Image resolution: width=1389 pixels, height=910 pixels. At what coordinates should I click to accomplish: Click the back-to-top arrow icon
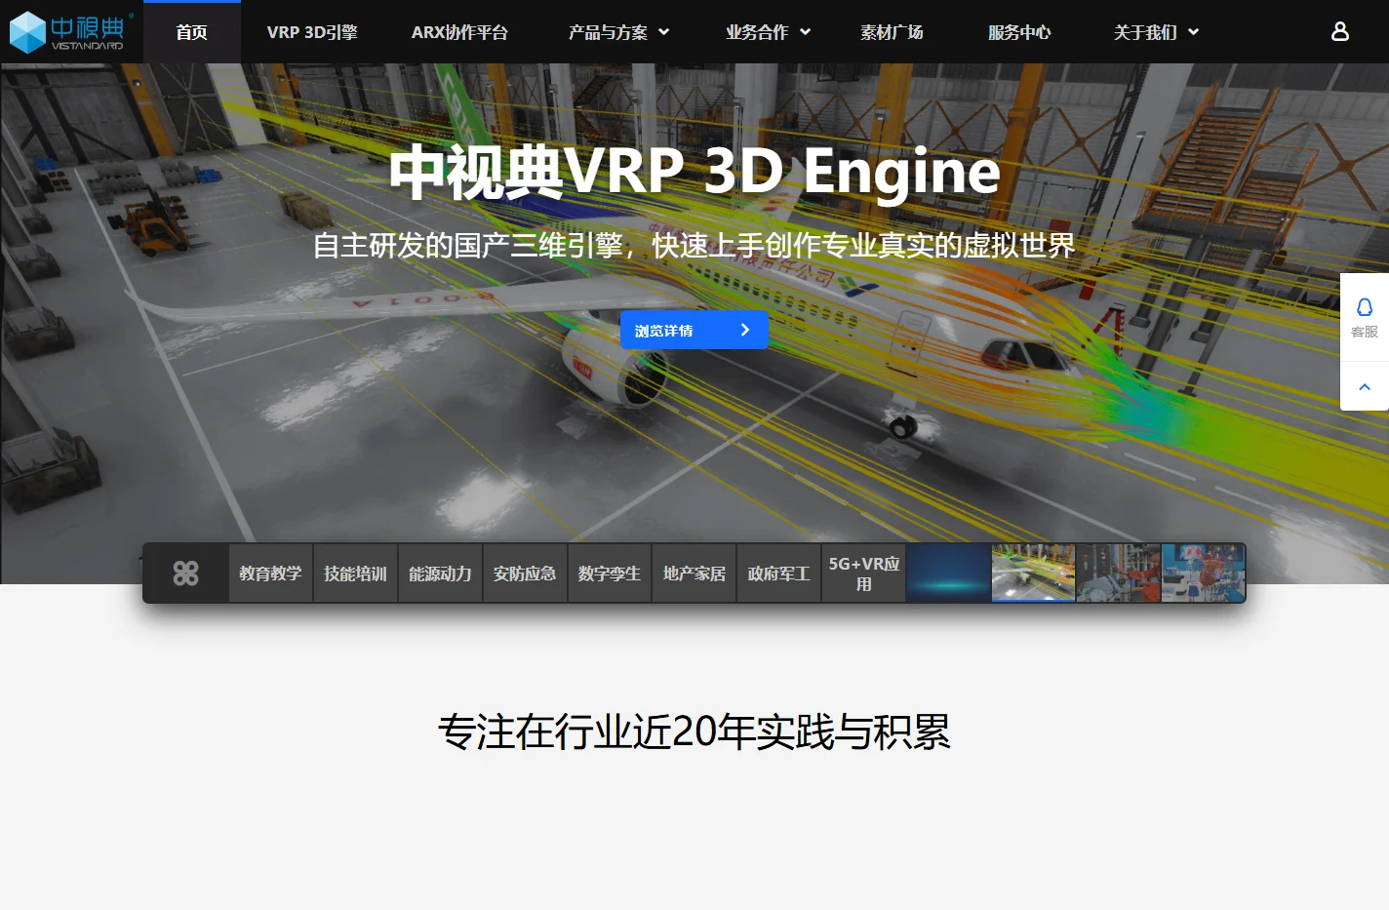pyautogui.click(x=1365, y=387)
